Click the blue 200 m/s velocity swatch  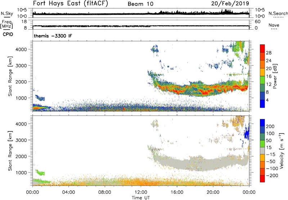262,123
